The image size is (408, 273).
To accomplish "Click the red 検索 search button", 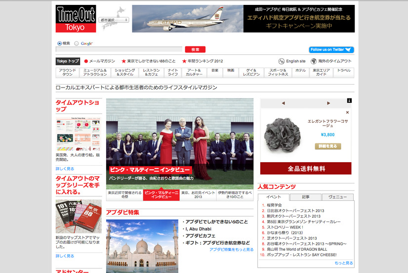I will [195, 49].
